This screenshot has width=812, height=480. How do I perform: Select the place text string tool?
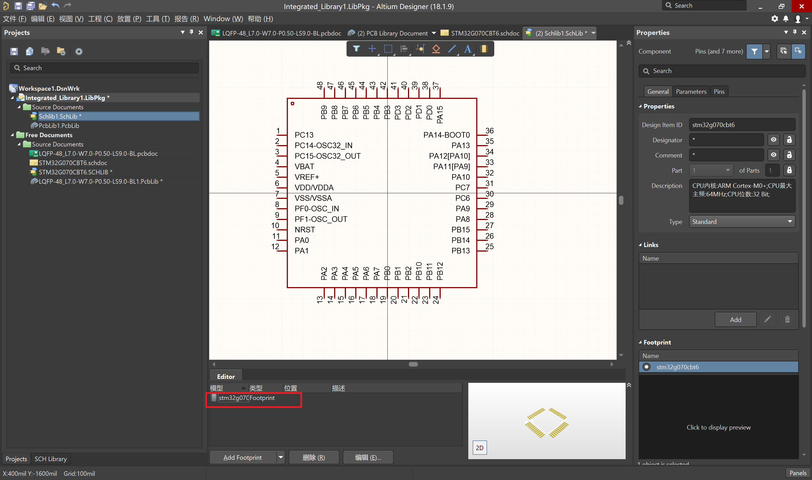pyautogui.click(x=468, y=49)
